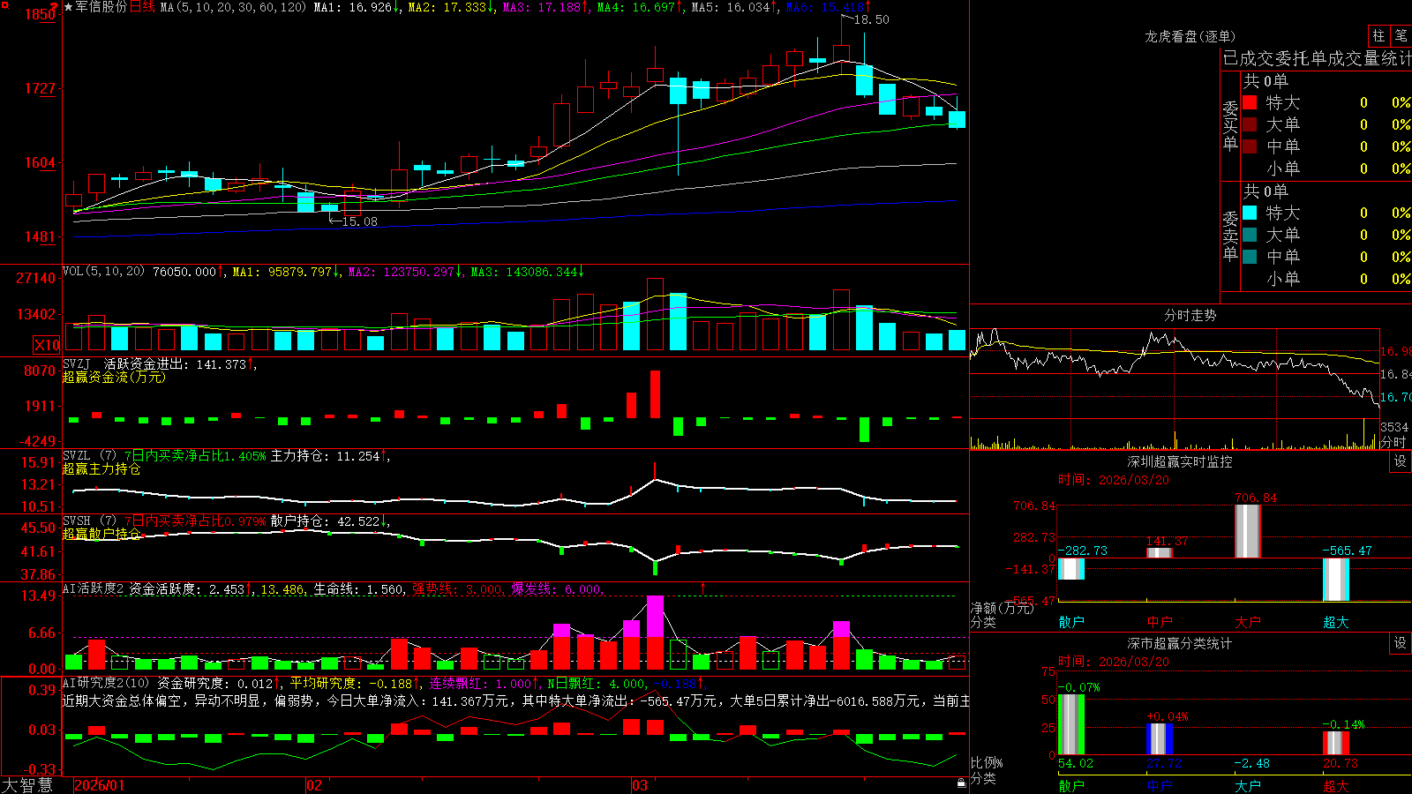Click the teal 中单 sell-order swatch
The width and height of the screenshot is (1412, 794).
click(1250, 257)
